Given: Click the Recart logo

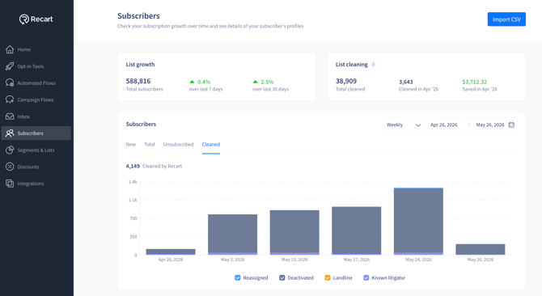Looking at the screenshot, I should coord(36,19).
